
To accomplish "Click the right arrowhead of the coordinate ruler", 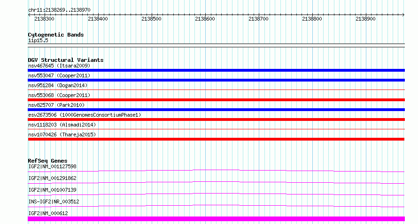I will coord(403,15).
